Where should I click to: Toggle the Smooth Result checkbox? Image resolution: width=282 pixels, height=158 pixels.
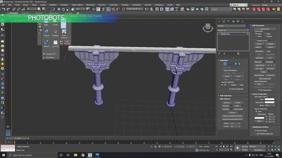256,131
